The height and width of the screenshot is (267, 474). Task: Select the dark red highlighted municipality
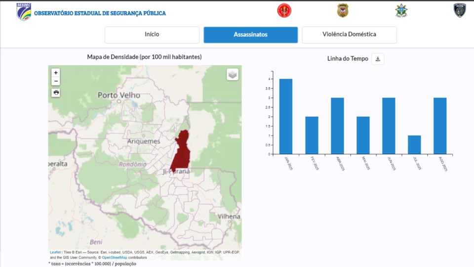(181, 153)
